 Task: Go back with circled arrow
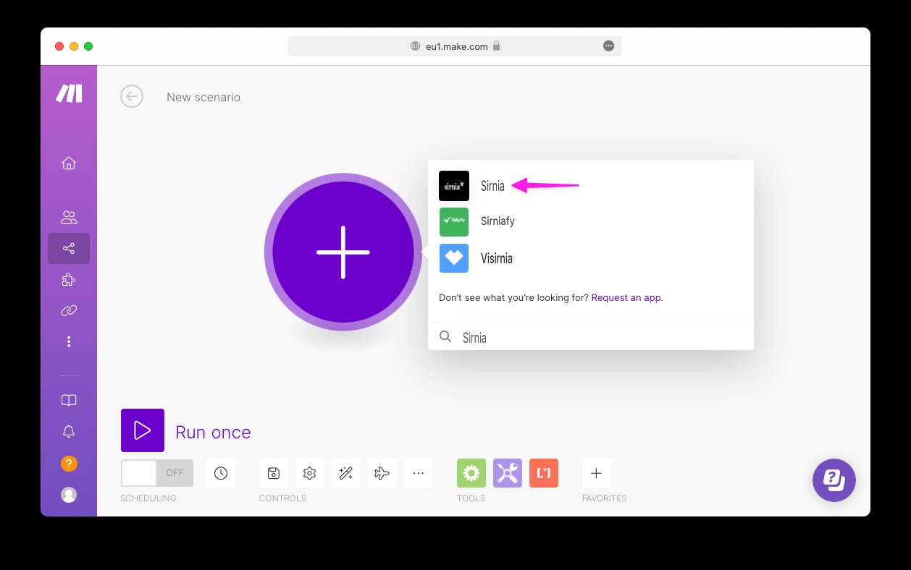click(132, 96)
